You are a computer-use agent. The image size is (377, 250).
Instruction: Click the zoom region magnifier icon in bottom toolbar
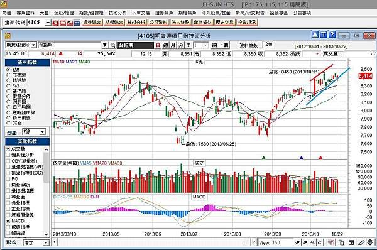tap(312, 242)
